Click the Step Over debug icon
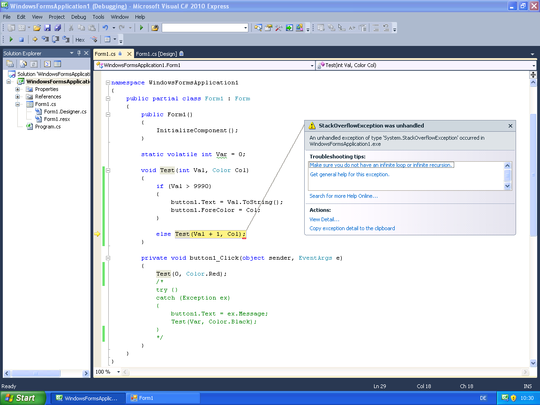540x405 pixels. click(x=55, y=39)
